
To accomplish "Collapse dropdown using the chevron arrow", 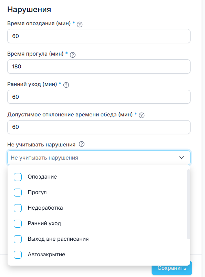I will pyautogui.click(x=182, y=157).
